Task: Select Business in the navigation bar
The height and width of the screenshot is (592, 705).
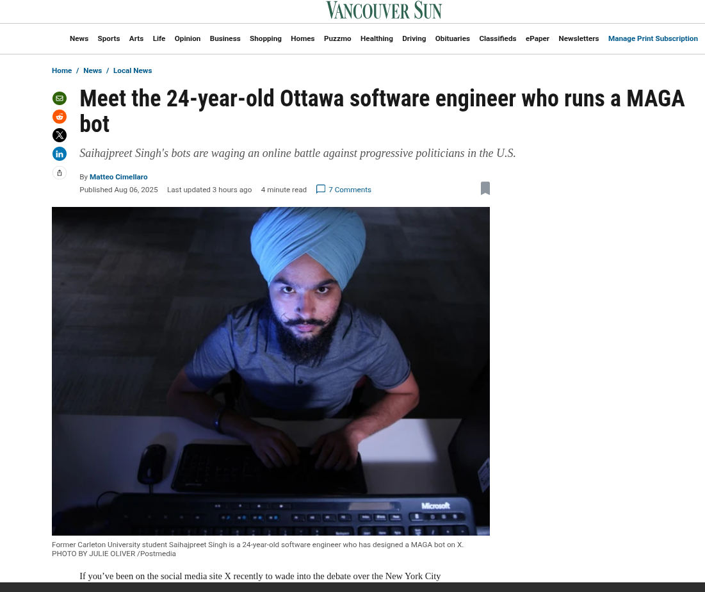Action: tap(225, 38)
